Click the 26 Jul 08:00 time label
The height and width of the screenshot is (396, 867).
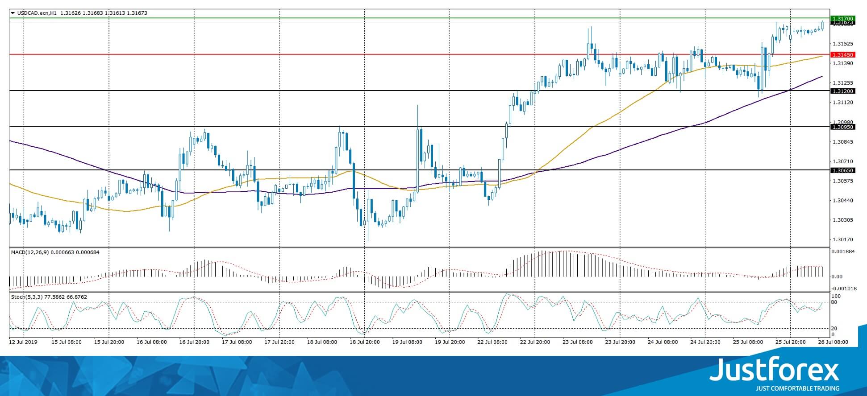(833, 342)
